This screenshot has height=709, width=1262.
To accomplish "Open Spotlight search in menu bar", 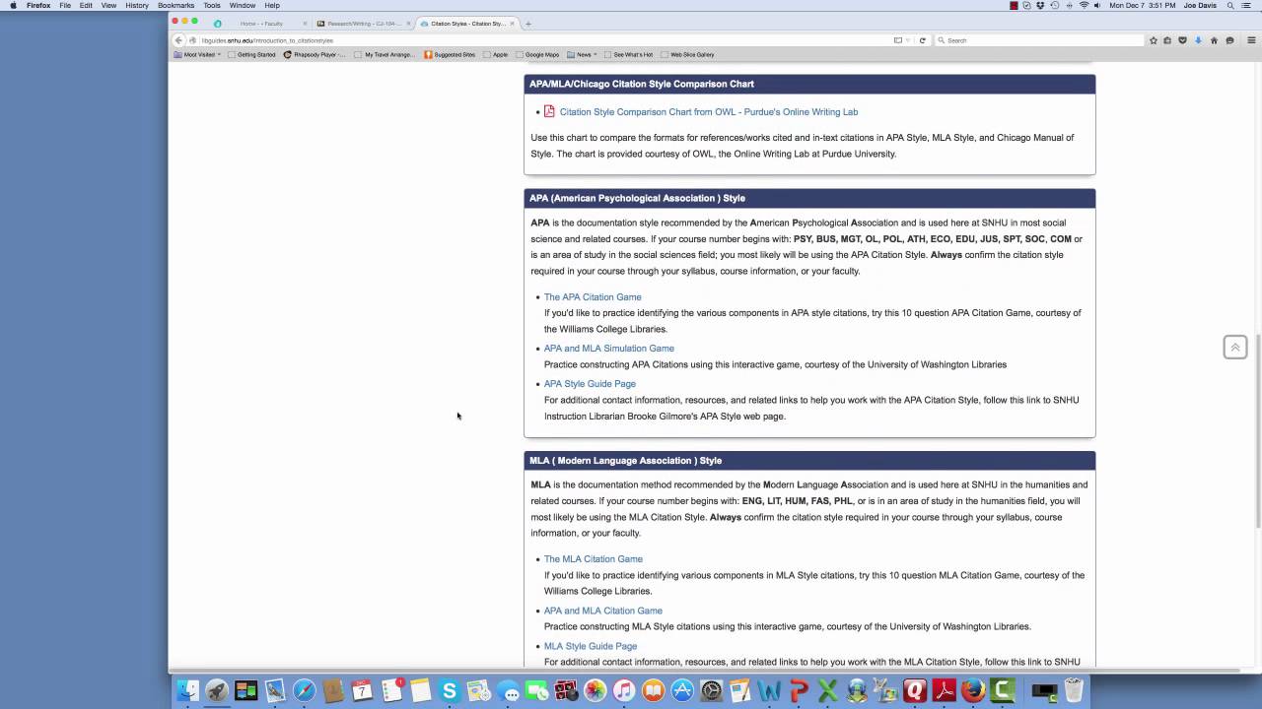I will (1230, 6).
